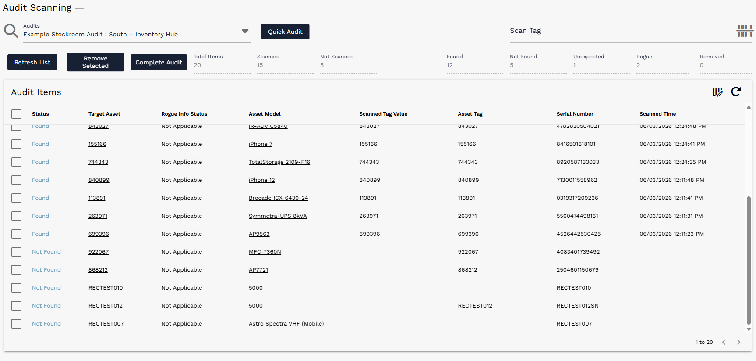Check the row for asset 922067
Viewport: 756px width, 361px height.
click(x=17, y=252)
